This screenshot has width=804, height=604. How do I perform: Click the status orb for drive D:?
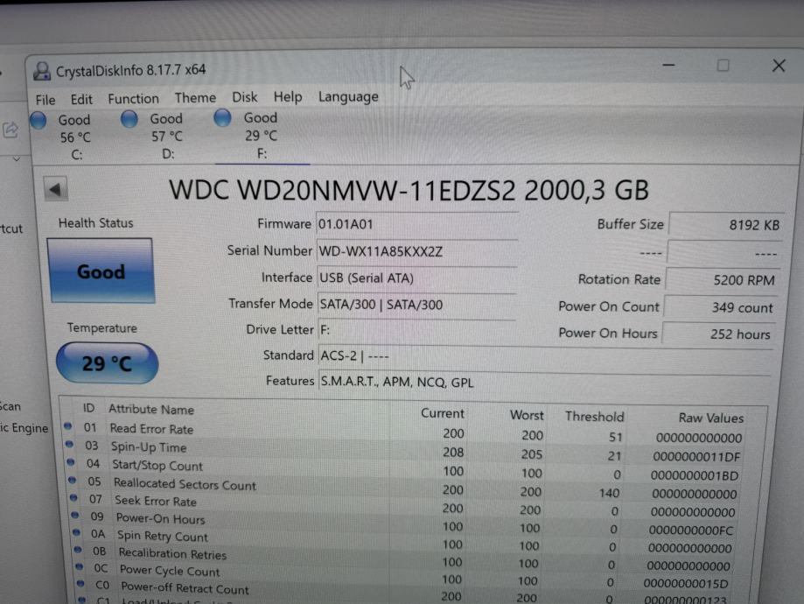(x=129, y=119)
